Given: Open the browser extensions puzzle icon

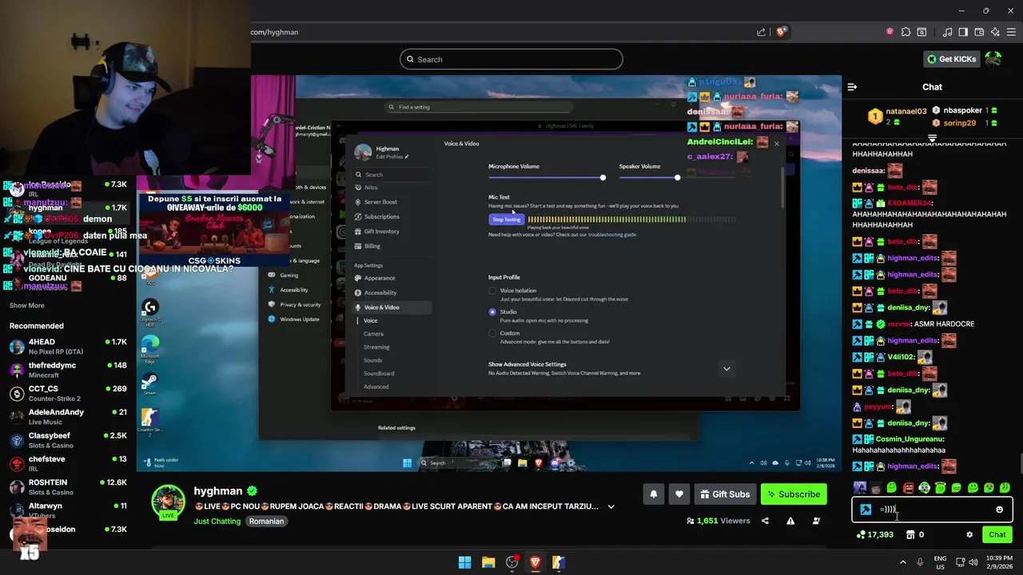Looking at the screenshot, I should pyautogui.click(x=906, y=32).
